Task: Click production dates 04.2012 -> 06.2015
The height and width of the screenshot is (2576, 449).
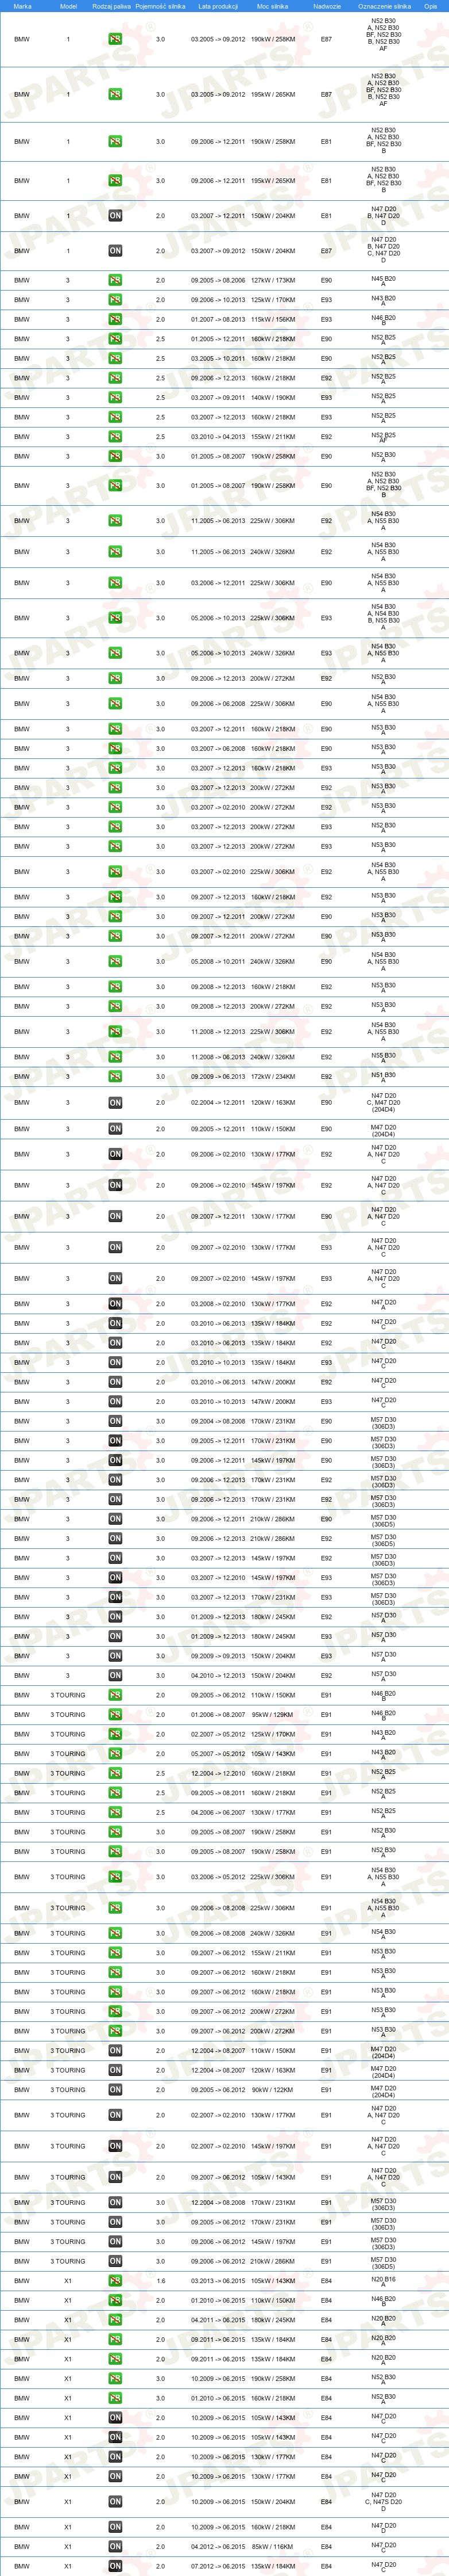Action: click(x=218, y=2546)
